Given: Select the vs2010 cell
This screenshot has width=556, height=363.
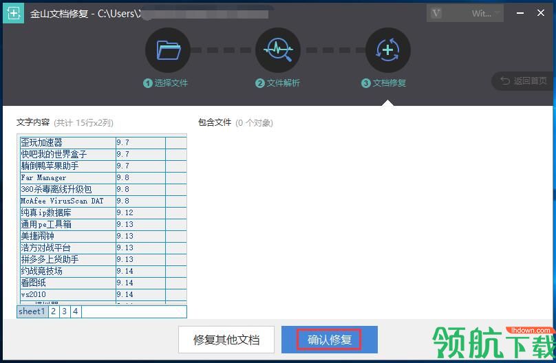Looking at the screenshot, I should click(67, 295).
